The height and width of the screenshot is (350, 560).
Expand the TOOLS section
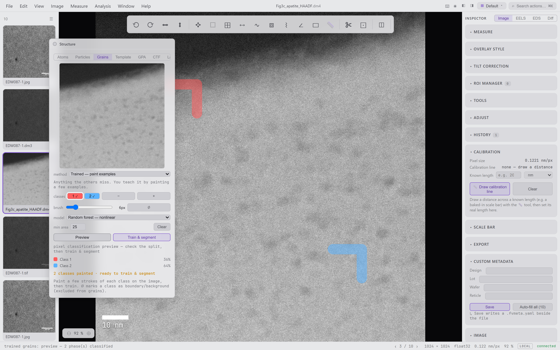(x=511, y=100)
